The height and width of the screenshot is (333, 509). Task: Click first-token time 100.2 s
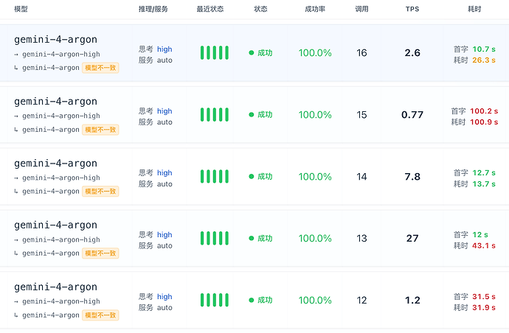pyautogui.click(x=484, y=111)
